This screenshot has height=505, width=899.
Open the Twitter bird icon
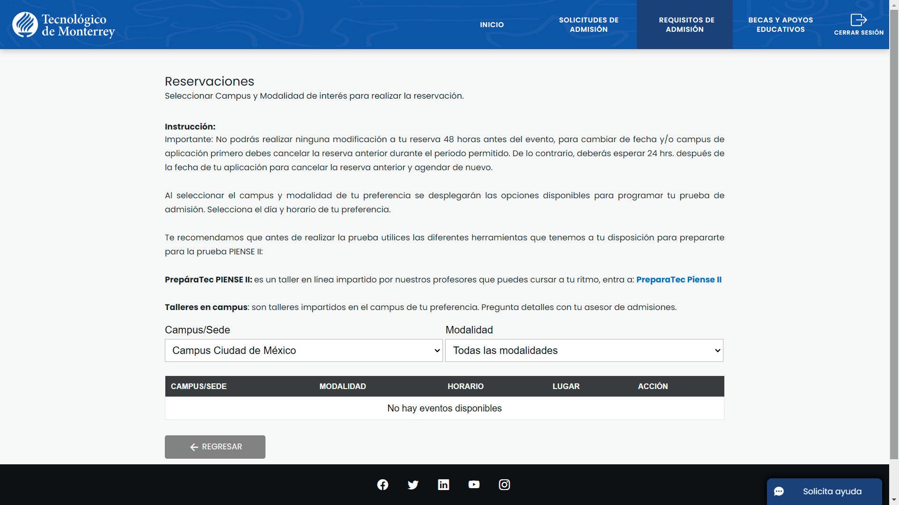pyautogui.click(x=413, y=485)
